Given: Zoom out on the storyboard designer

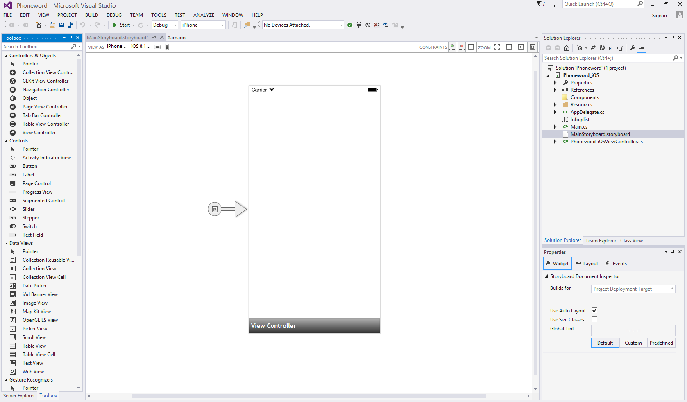Looking at the screenshot, I should pyautogui.click(x=509, y=47).
